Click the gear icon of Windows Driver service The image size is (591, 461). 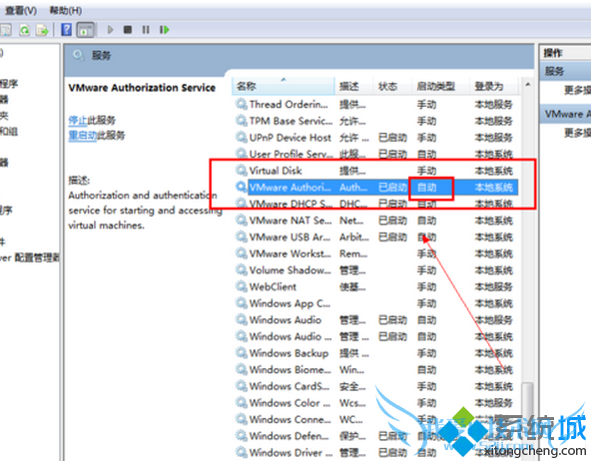click(x=242, y=452)
